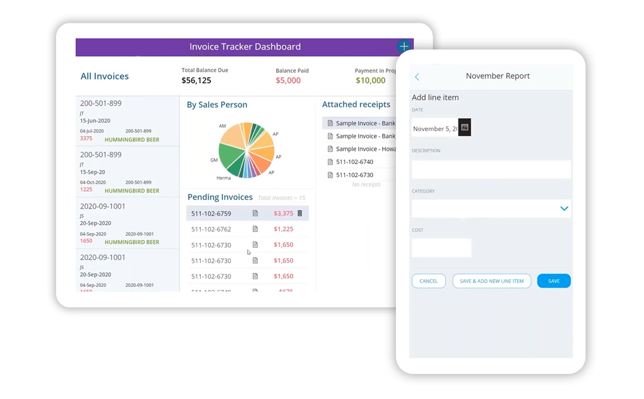Open document icon in the $1,225 row
Image resolution: width=644 pixels, height=399 pixels.
pos(255,229)
